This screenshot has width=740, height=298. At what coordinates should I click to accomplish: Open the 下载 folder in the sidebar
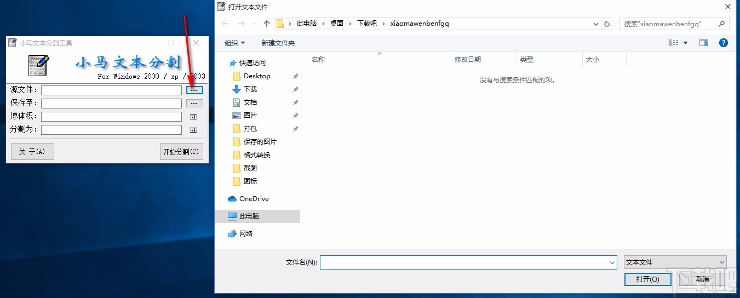[250, 89]
